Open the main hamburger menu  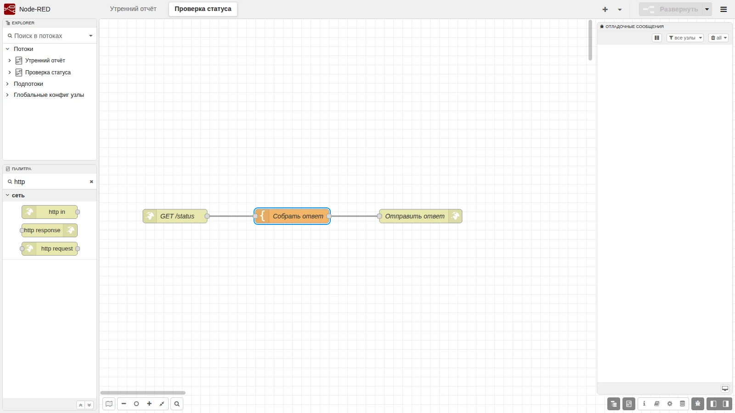click(724, 9)
